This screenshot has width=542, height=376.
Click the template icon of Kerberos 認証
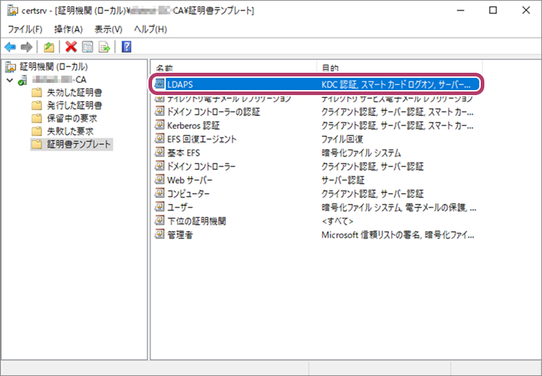(x=159, y=125)
